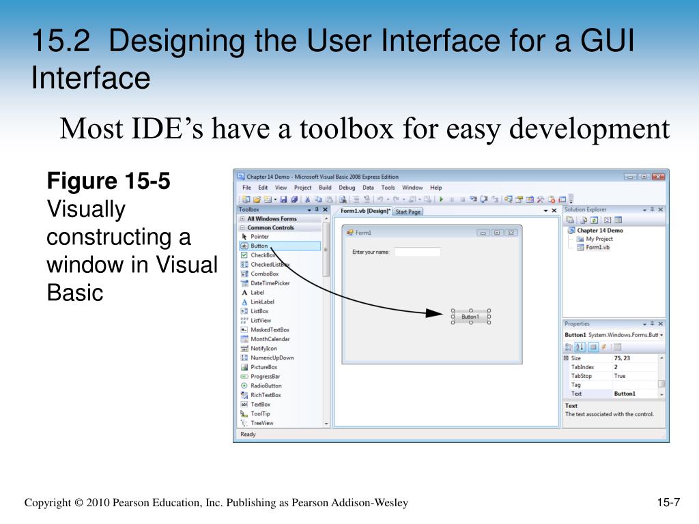Open the Toolbox window position dropdown arrow
699x524 pixels.
coord(309,210)
